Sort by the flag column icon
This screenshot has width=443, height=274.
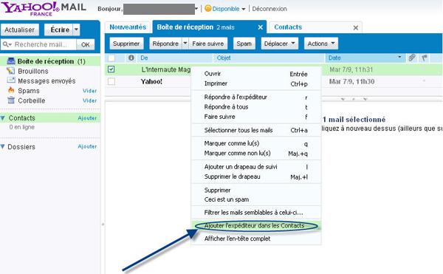click(425, 58)
